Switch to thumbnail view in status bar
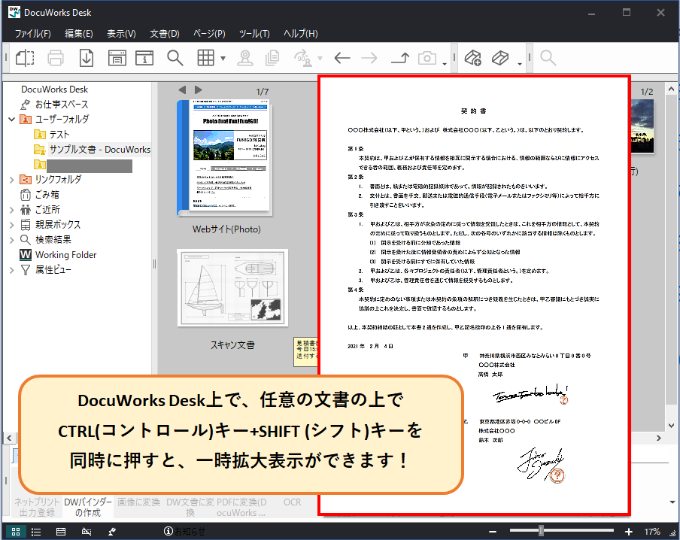 16,531
